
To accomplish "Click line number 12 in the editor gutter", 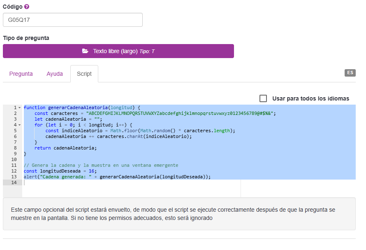I will [14, 171].
